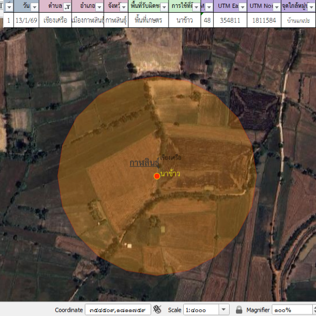Click the กาฬสินธุ์ province map label
The width and height of the screenshot is (316, 316).
[144, 163]
